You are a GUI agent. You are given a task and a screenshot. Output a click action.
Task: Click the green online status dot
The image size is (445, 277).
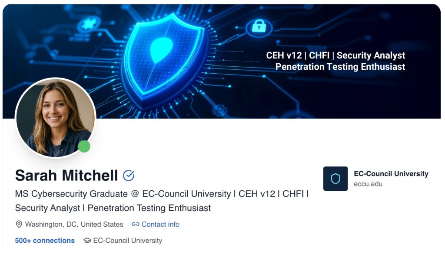(x=84, y=147)
